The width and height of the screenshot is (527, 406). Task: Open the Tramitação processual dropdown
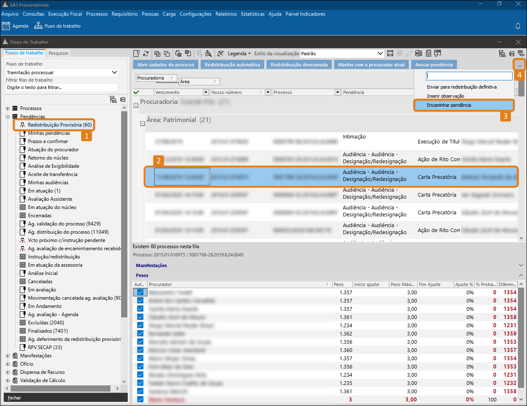click(115, 73)
